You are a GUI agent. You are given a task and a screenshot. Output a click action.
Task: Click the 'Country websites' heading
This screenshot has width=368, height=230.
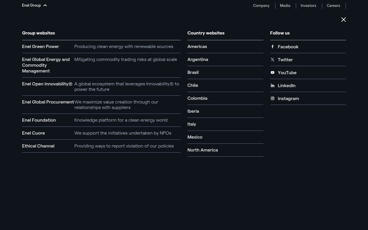(206, 33)
